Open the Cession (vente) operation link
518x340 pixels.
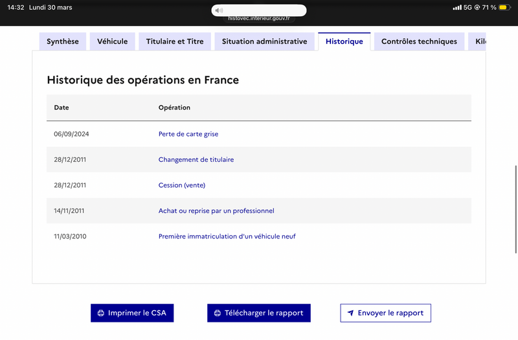(182, 185)
